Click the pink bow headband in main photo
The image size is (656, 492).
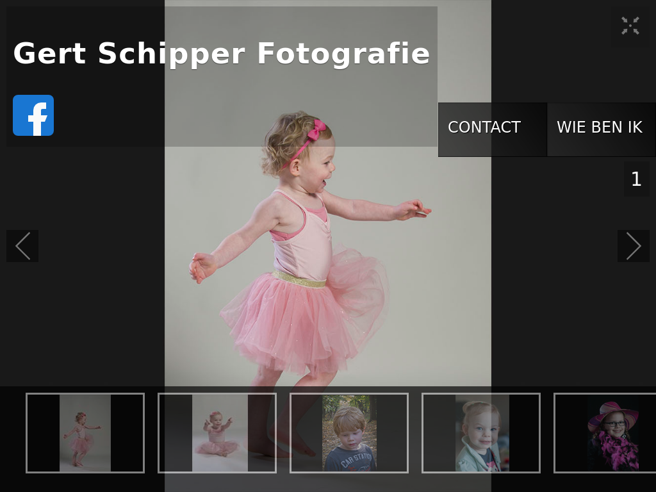click(315, 133)
